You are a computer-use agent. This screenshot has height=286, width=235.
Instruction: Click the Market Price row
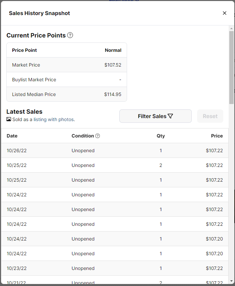[x=67, y=65]
